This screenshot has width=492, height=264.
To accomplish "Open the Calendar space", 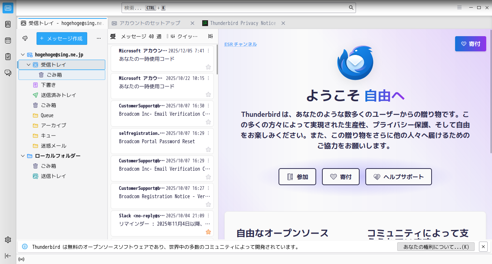I will 8,41.
